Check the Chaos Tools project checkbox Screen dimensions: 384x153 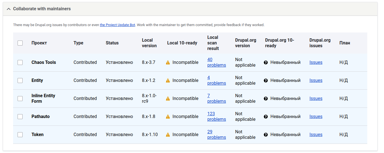20,62
